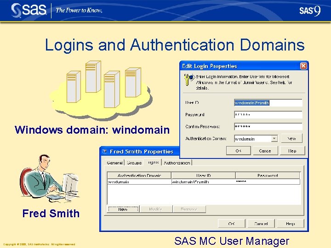Screen dimensions: 331x248
Task: Switch to the Logins tab
Action: 153,162
